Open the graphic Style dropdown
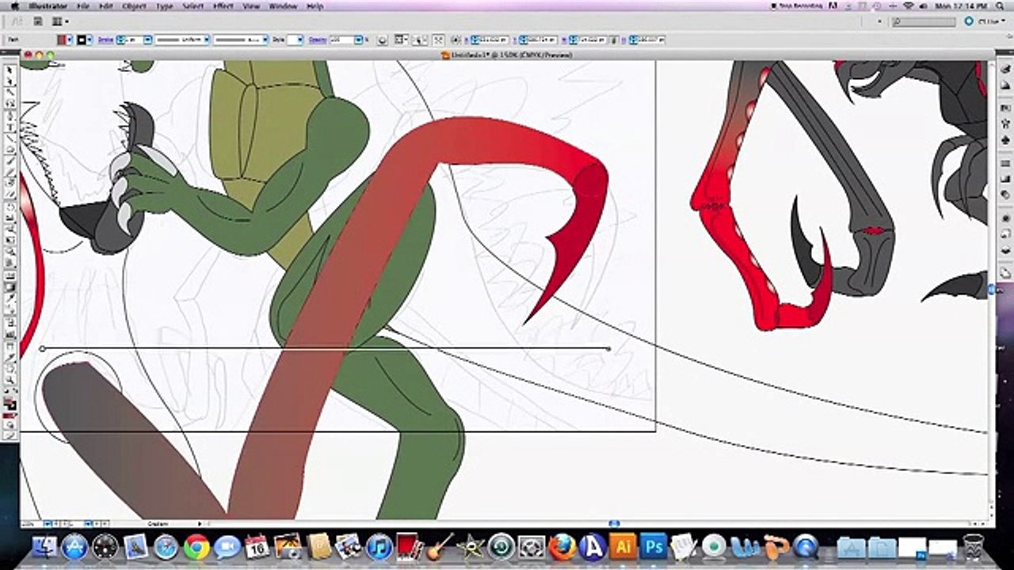The height and width of the screenshot is (570, 1014). click(x=299, y=40)
